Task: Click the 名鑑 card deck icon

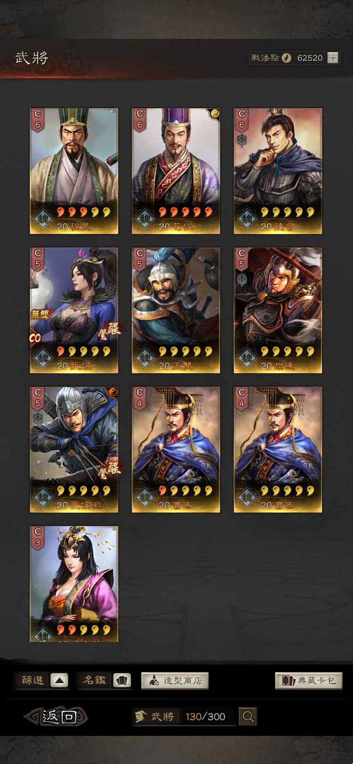Action: (122, 680)
